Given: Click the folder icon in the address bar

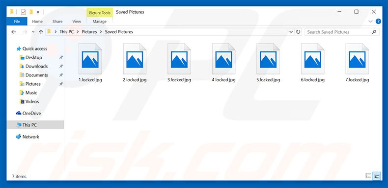Looking at the screenshot, I should (49, 32).
